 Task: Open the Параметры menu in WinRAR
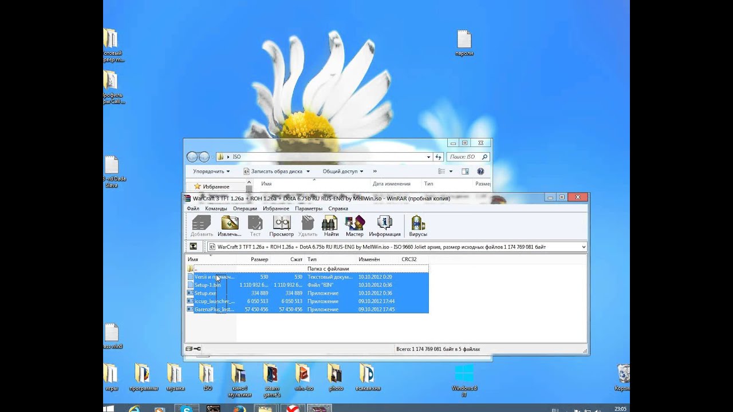(x=309, y=208)
